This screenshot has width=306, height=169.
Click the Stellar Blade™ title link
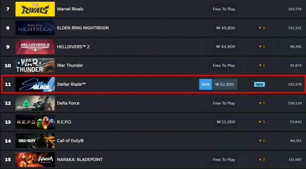coord(71,84)
